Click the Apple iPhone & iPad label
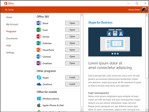The width and height of the screenshot is (149, 112). click(x=53, y=105)
